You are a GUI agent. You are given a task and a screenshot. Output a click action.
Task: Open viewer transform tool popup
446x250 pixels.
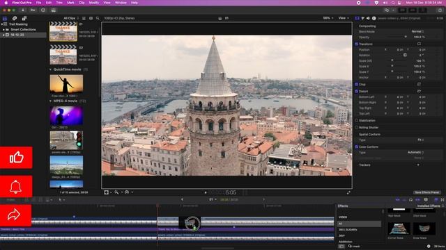click(x=107, y=192)
